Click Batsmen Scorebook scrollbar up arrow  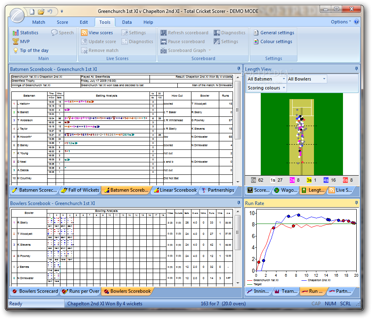(238, 77)
